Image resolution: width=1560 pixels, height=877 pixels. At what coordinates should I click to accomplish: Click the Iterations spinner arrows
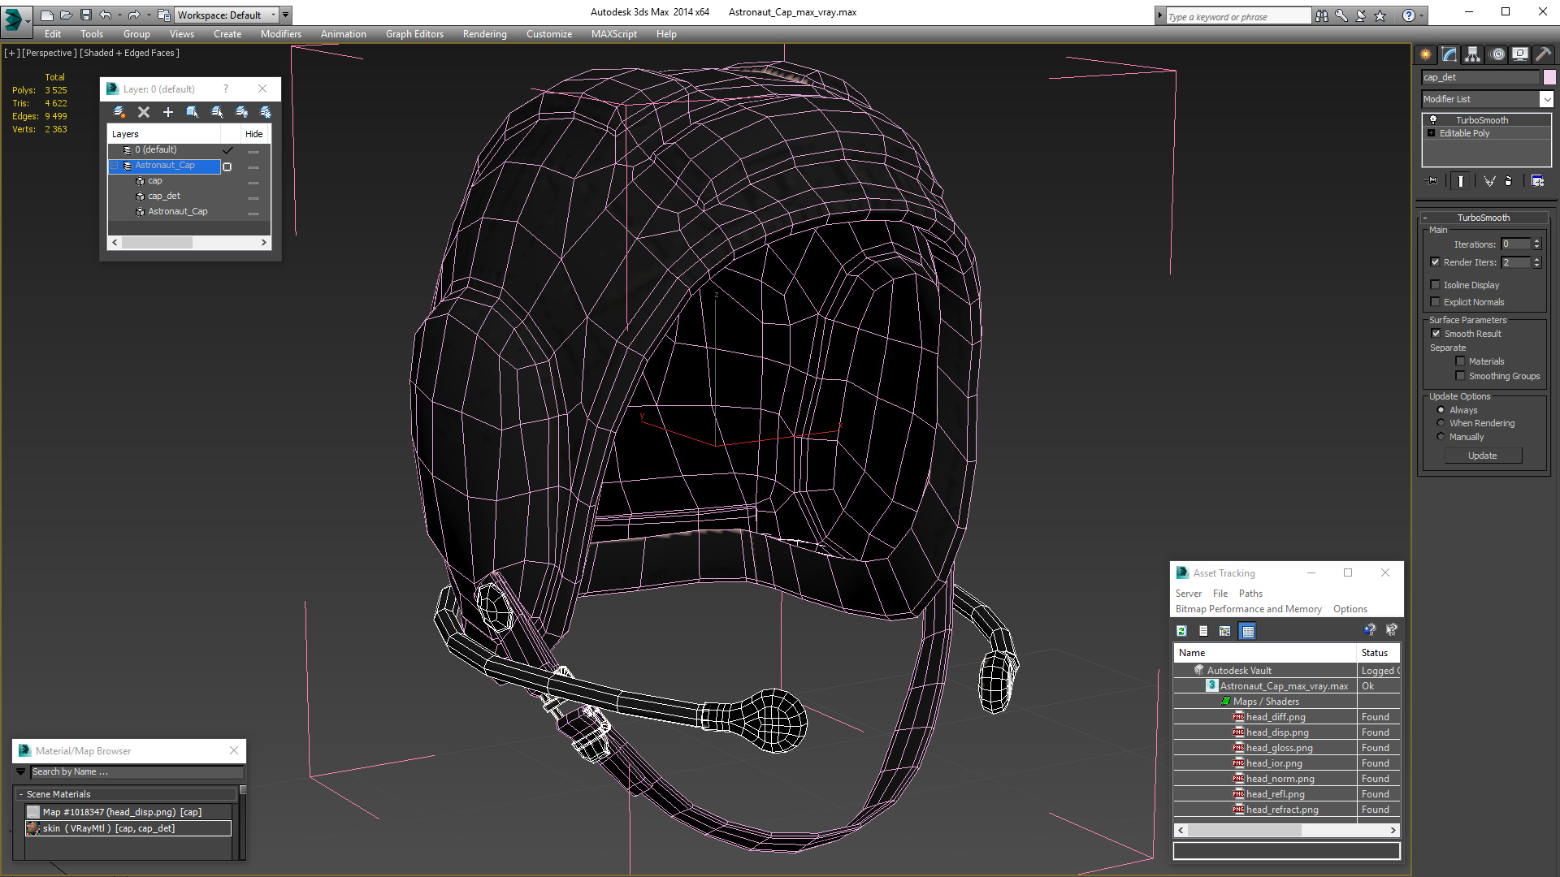pyautogui.click(x=1536, y=244)
